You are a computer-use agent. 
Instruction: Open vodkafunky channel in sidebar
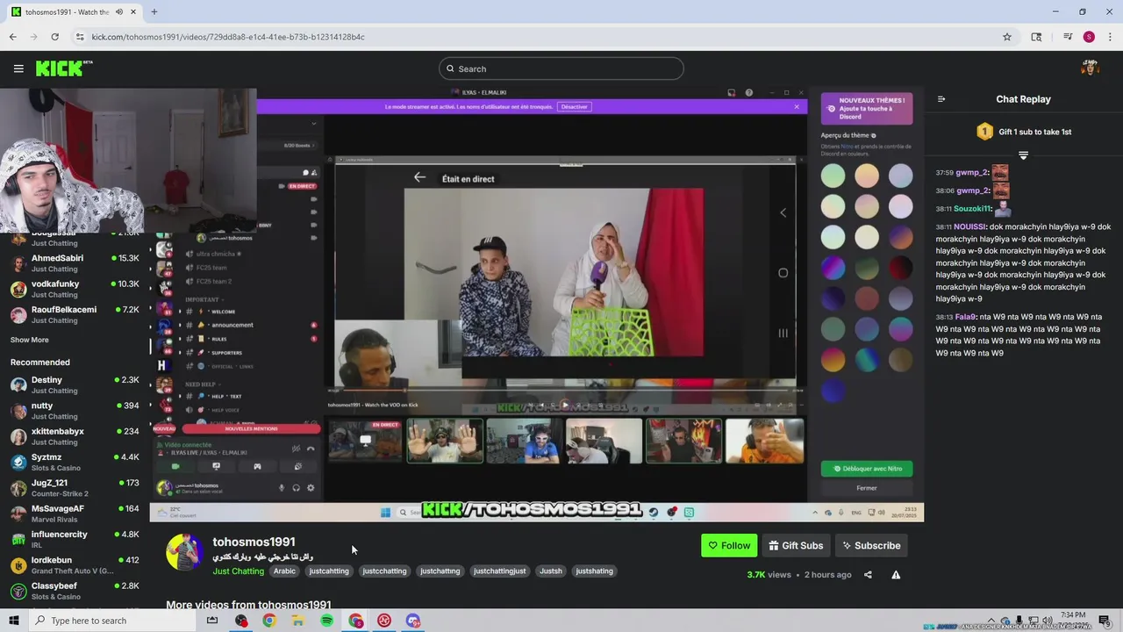[75, 289]
